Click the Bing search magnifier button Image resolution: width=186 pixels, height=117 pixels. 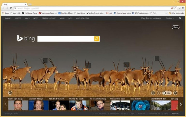pyautogui.click(x=97, y=39)
